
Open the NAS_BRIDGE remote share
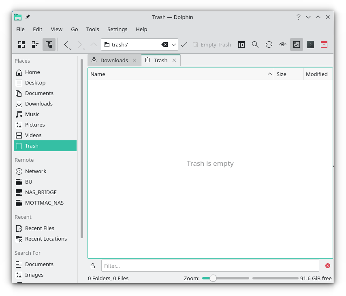coord(45,192)
